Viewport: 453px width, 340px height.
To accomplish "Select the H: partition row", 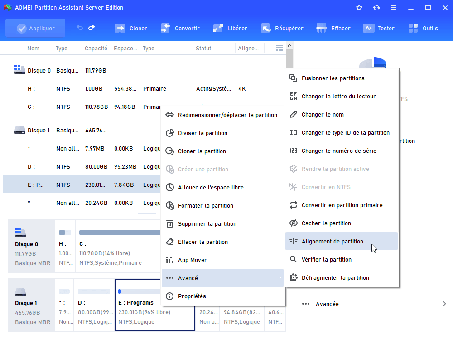I will click(x=144, y=89).
